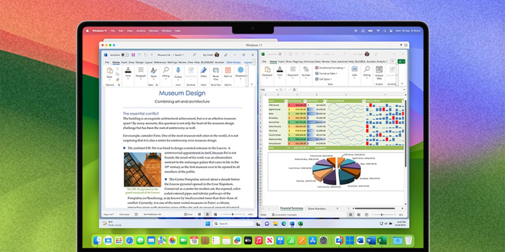
Task: Click Format Painter brush in Word clipboard group
Action: pos(117,80)
